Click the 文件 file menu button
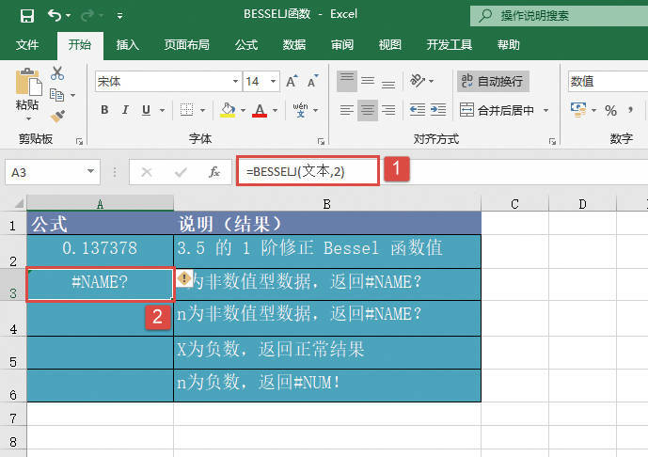The image size is (648, 457). click(x=27, y=45)
